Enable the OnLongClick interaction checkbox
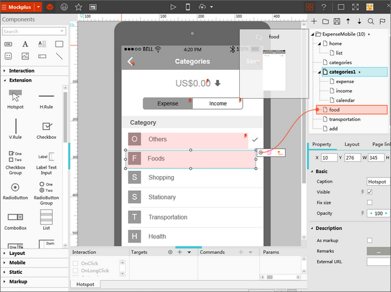The image size is (391, 292). (x=75, y=270)
